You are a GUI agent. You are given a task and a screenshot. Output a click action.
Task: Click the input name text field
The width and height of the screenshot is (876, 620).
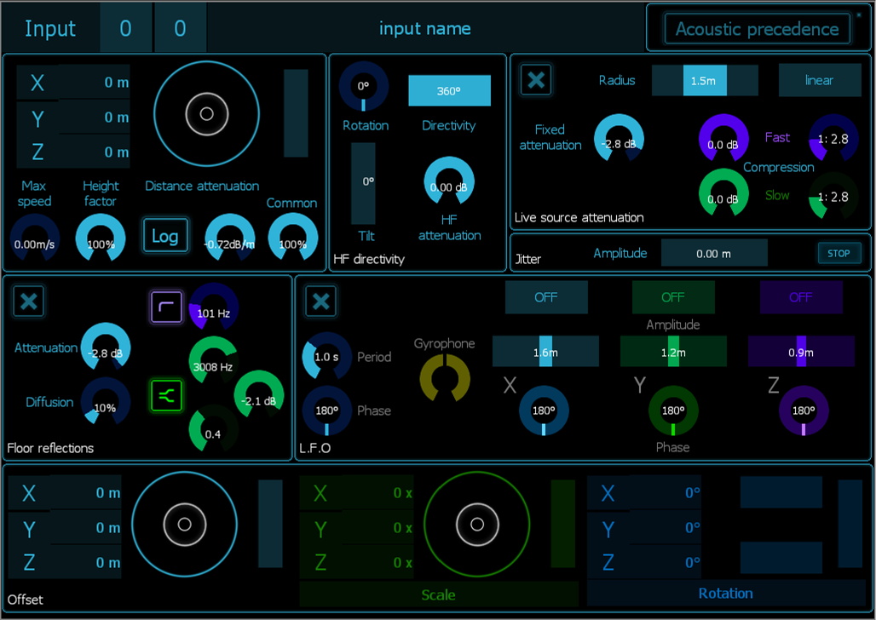click(x=424, y=28)
